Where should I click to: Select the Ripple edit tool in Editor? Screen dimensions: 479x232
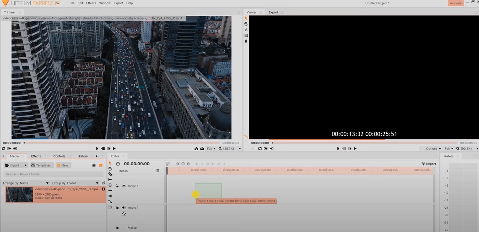pyautogui.click(x=110, y=190)
